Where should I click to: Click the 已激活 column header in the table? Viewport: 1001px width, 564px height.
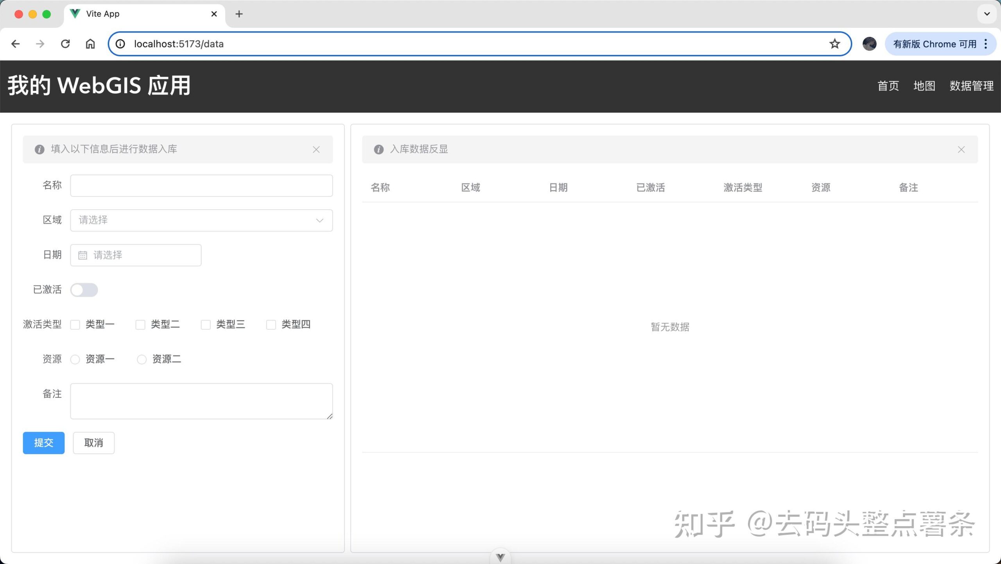[651, 188]
